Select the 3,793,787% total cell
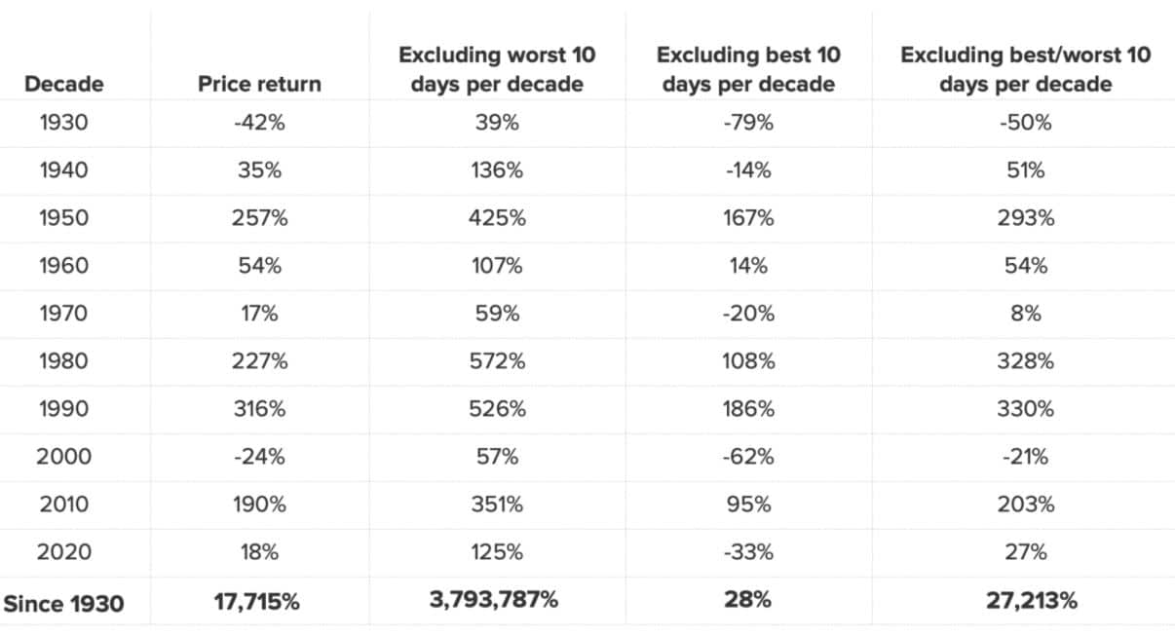Viewport: 1175px width, 636px height. (494, 600)
